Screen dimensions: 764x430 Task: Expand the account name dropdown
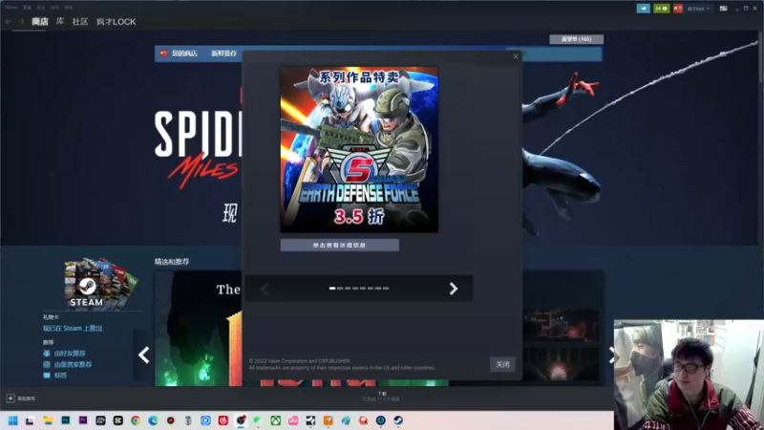(x=698, y=9)
